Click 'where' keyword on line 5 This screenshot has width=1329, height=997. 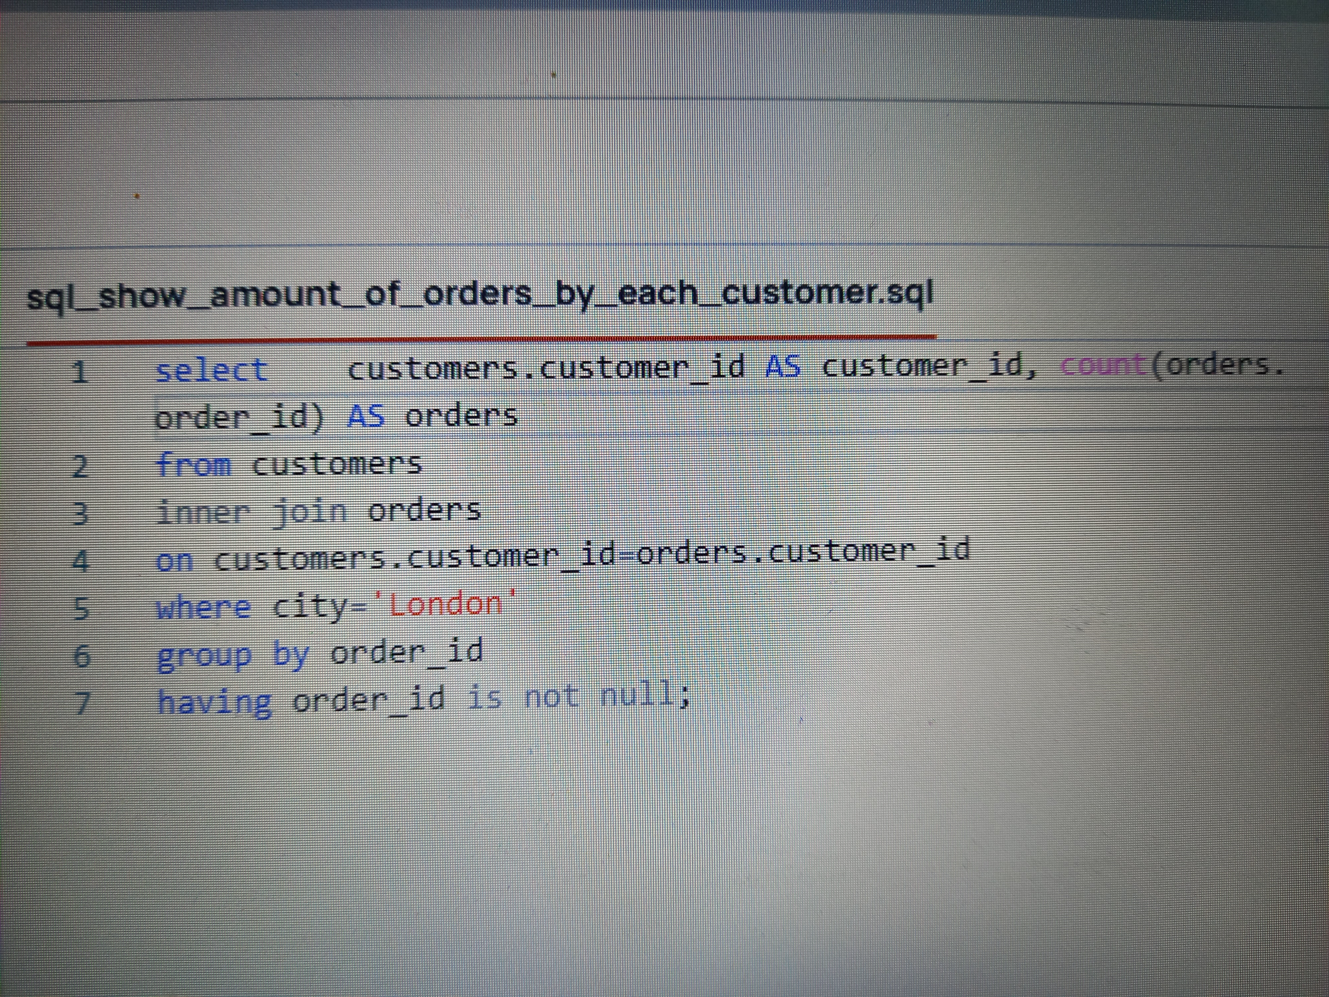(x=203, y=608)
